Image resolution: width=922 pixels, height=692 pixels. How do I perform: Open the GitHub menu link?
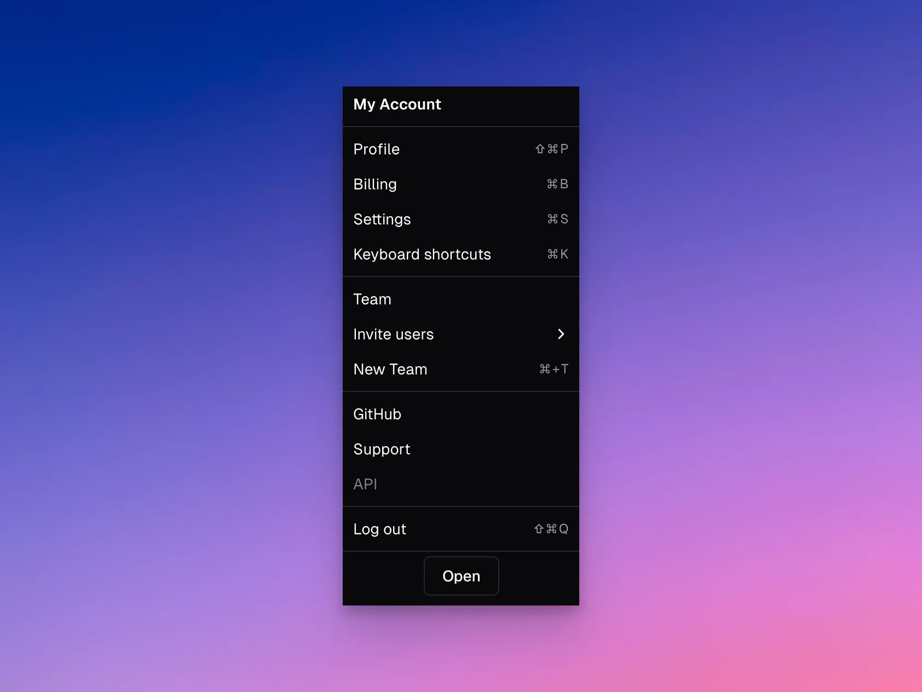[461, 414]
